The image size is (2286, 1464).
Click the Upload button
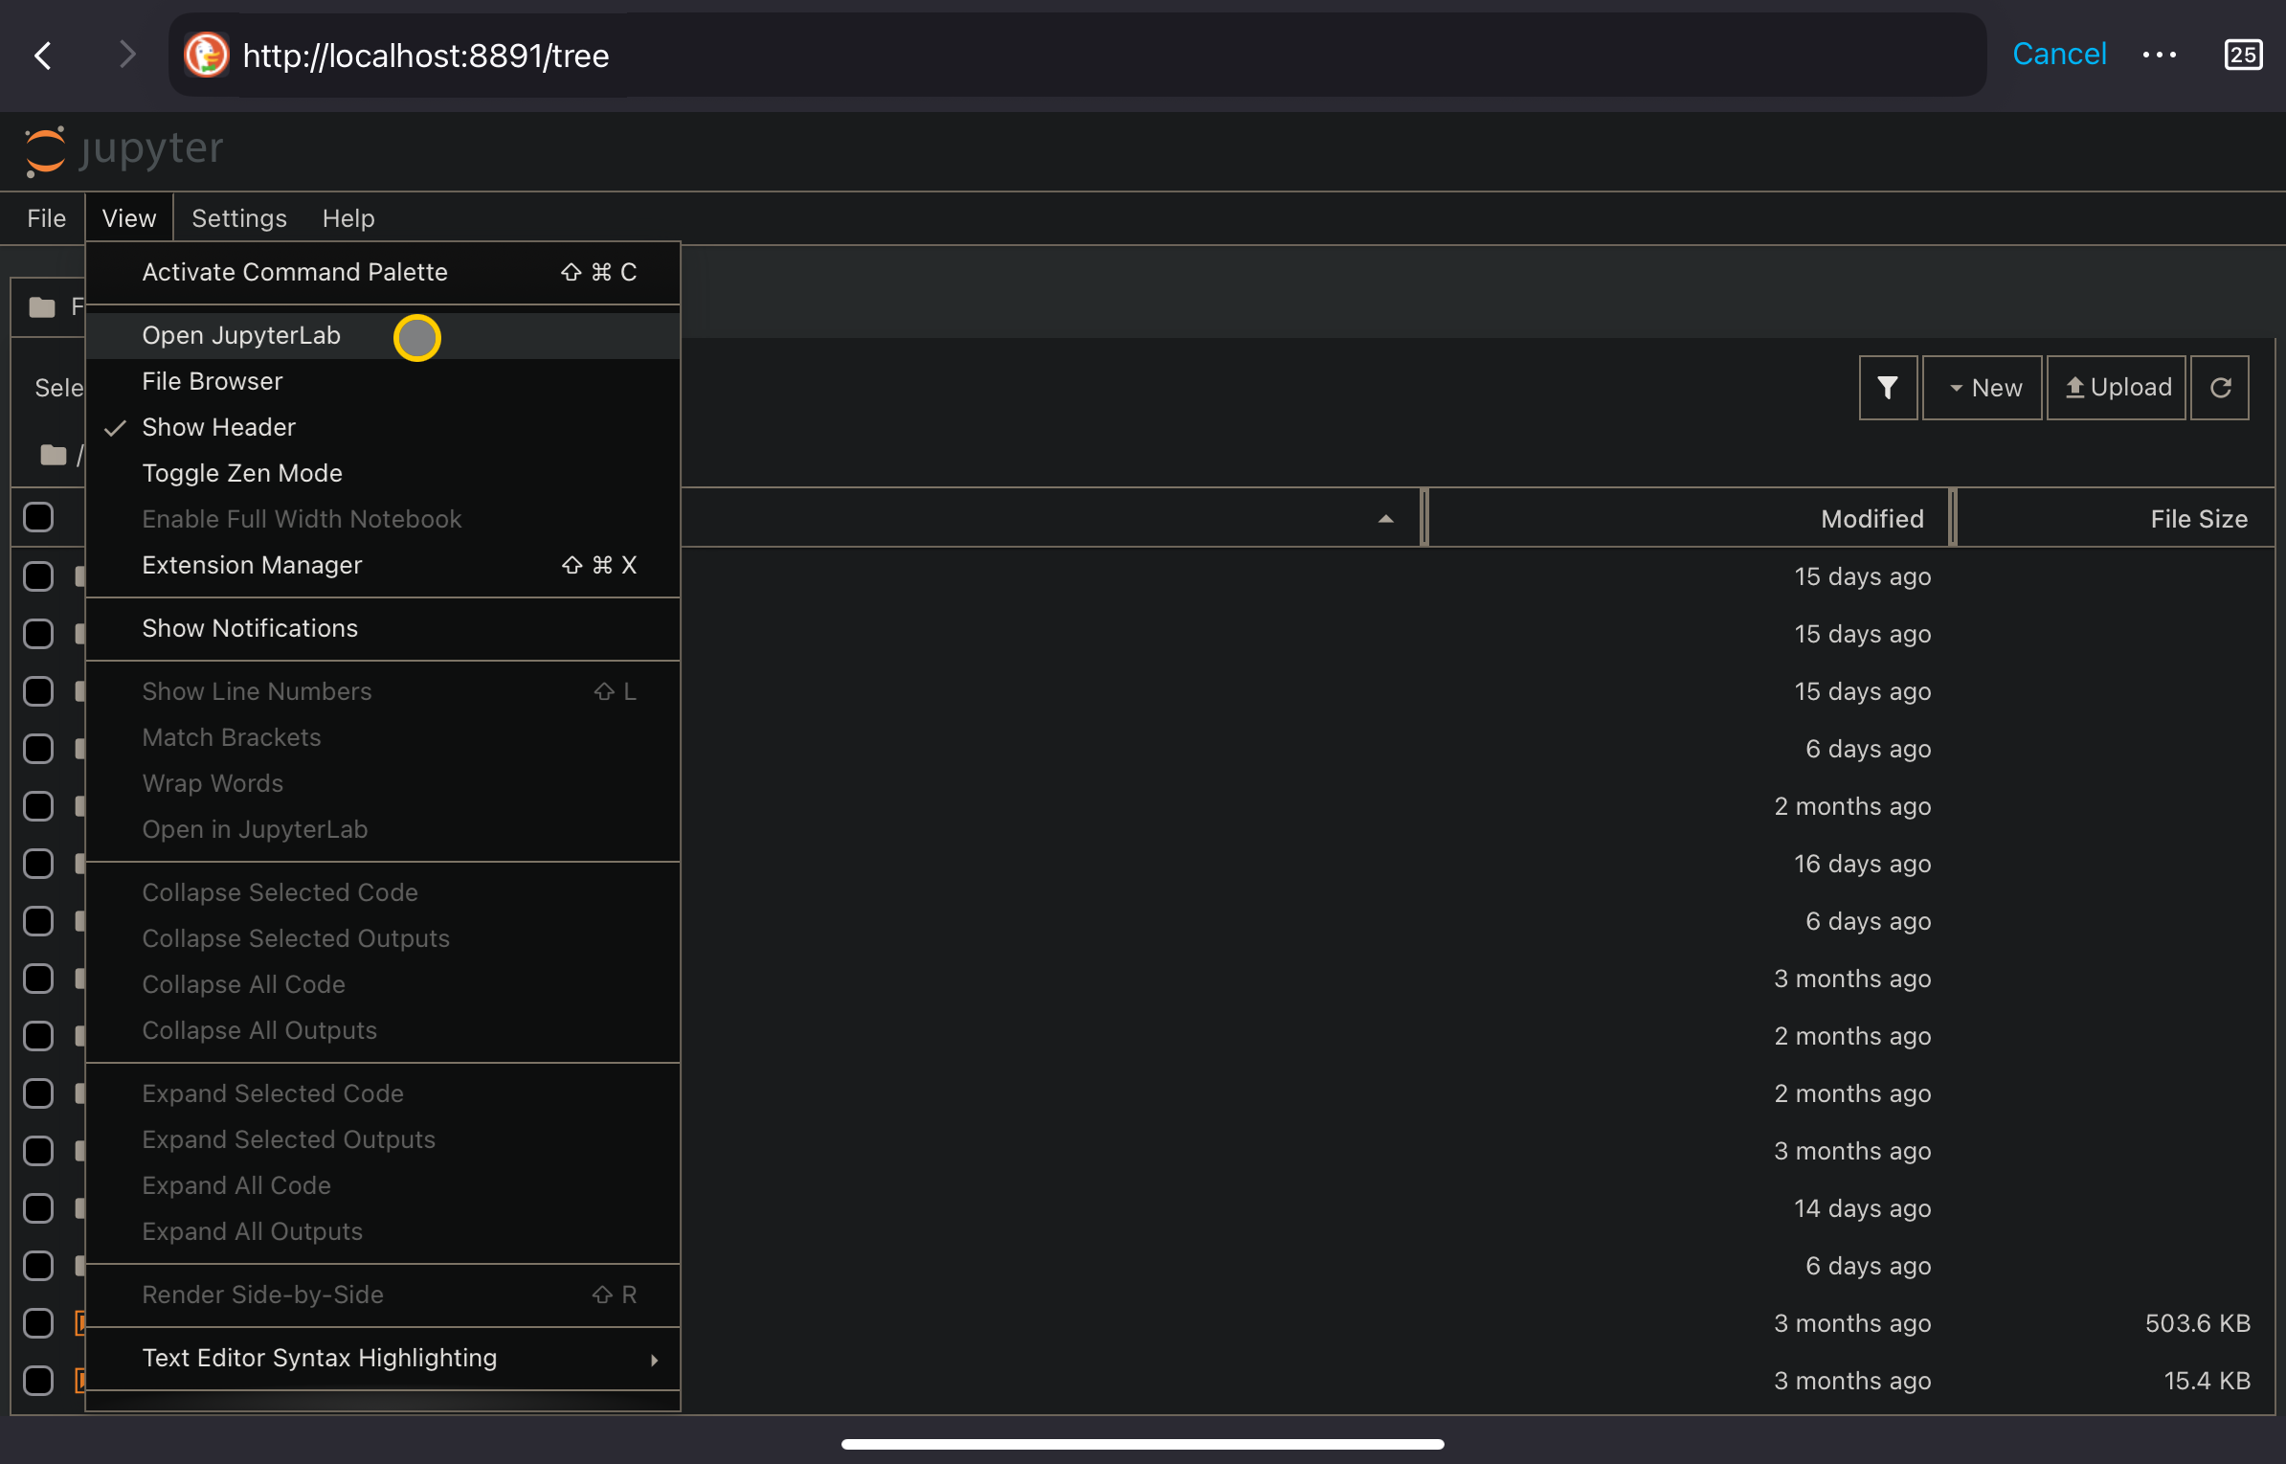pyautogui.click(x=2117, y=388)
